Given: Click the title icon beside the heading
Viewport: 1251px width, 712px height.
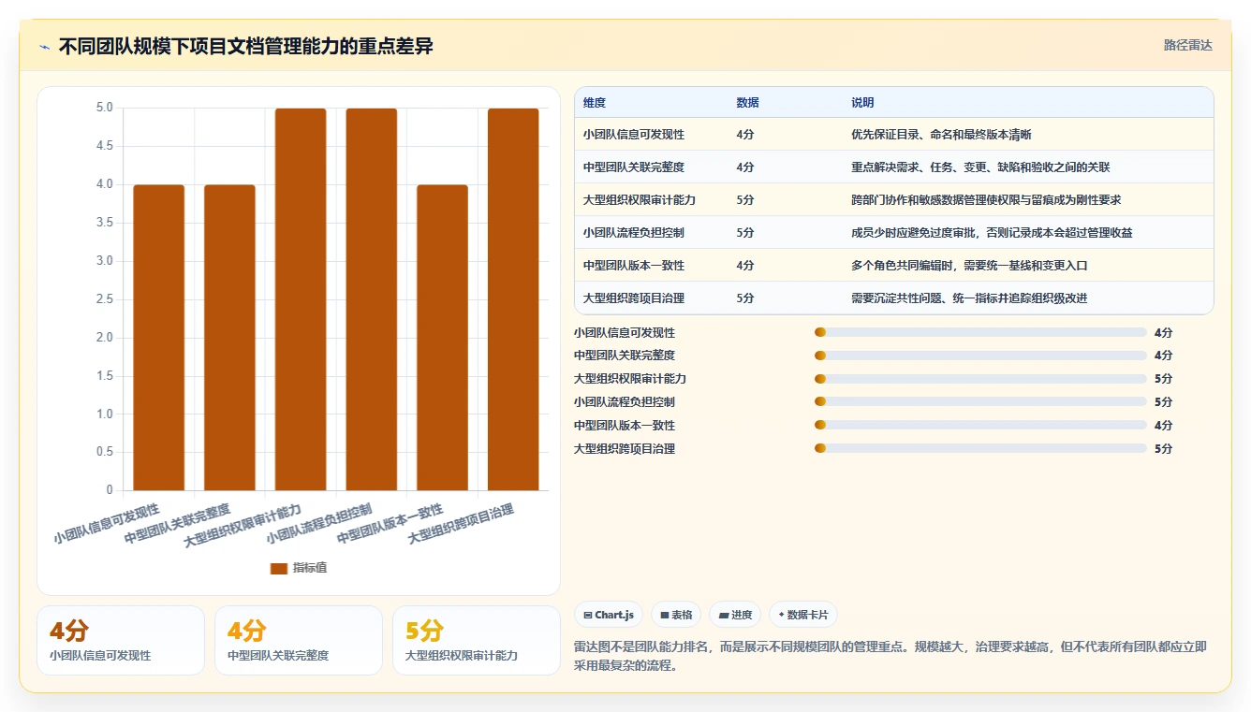Looking at the screenshot, I should pyautogui.click(x=44, y=47).
